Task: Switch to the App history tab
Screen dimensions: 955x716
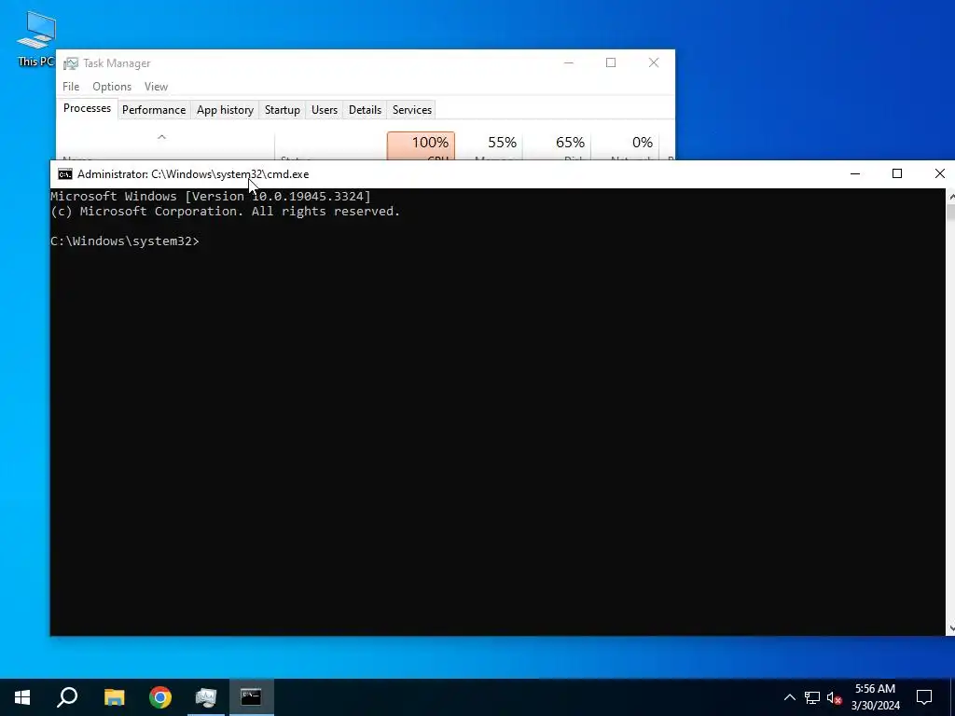Action: (225, 110)
